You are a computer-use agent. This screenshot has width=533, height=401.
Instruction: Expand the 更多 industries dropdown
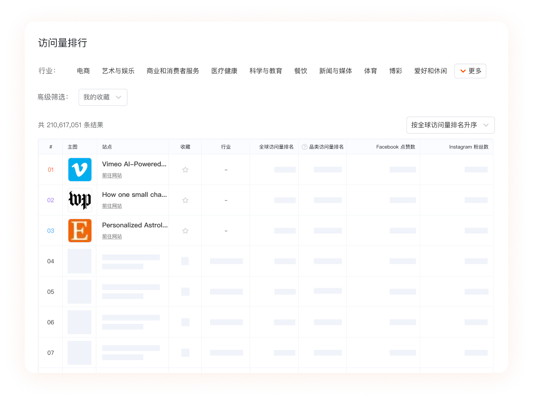[x=470, y=71]
